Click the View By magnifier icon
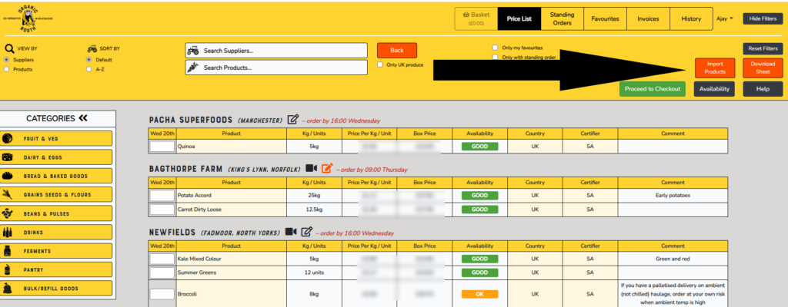This screenshot has height=307, width=788. (9, 48)
